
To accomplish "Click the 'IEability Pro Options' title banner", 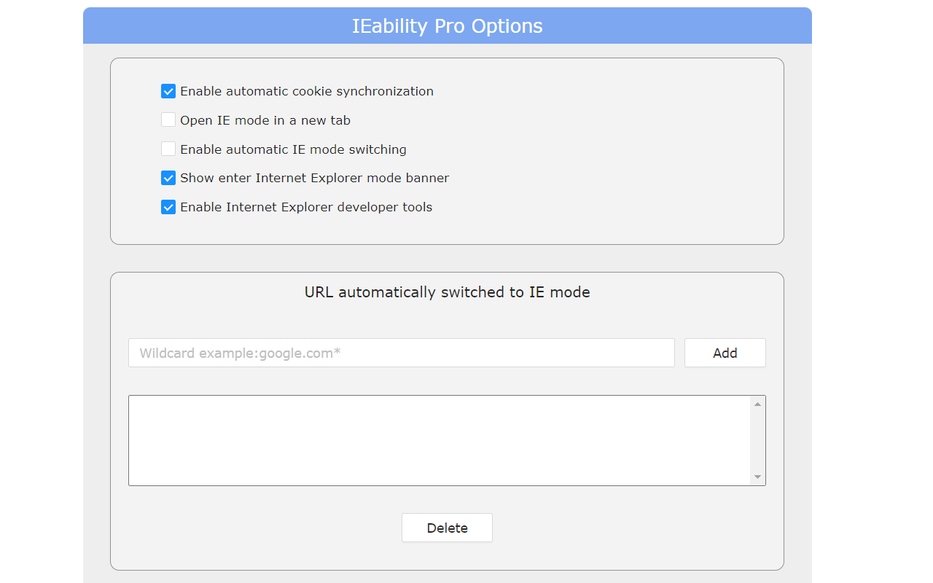I will [447, 26].
